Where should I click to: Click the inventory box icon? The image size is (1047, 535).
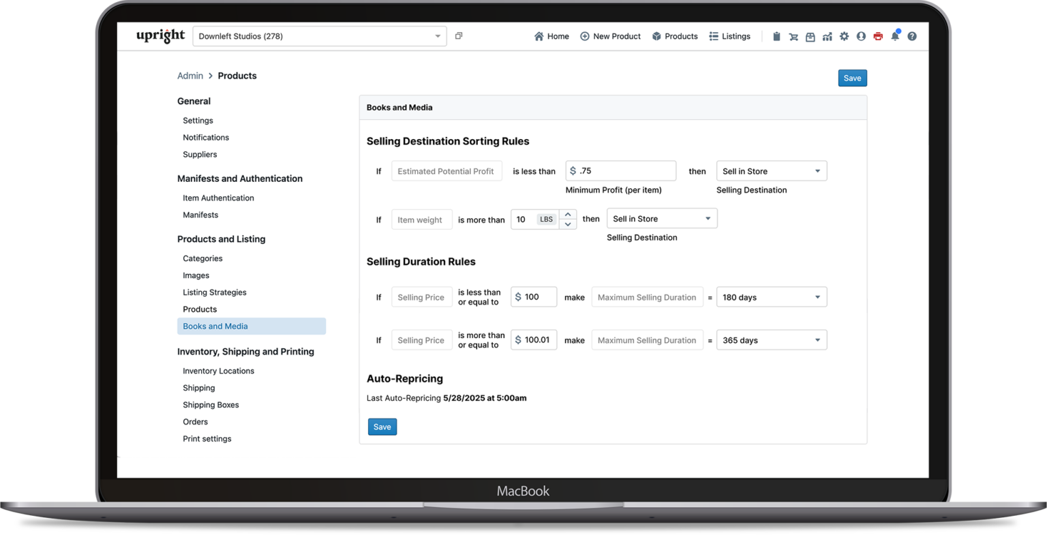coord(810,37)
